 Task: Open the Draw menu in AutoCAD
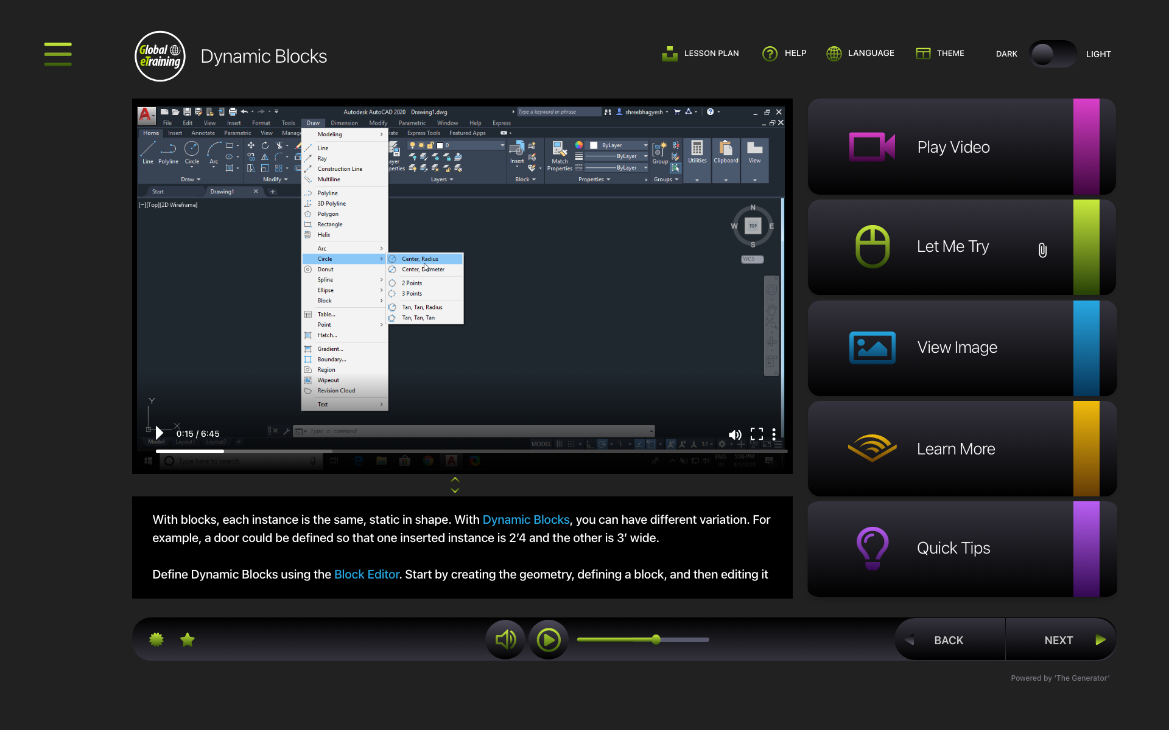coord(313,123)
